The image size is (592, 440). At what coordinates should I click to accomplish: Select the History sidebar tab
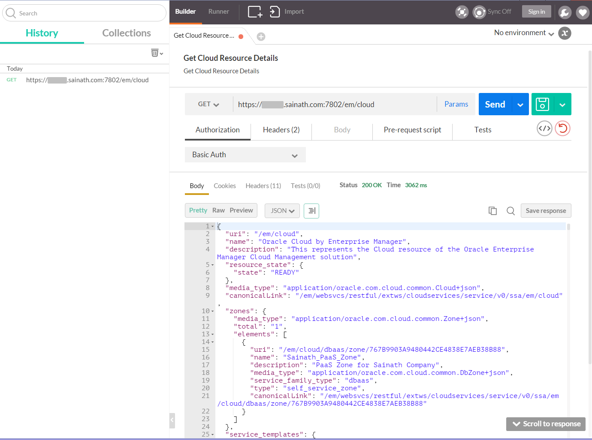tap(42, 33)
